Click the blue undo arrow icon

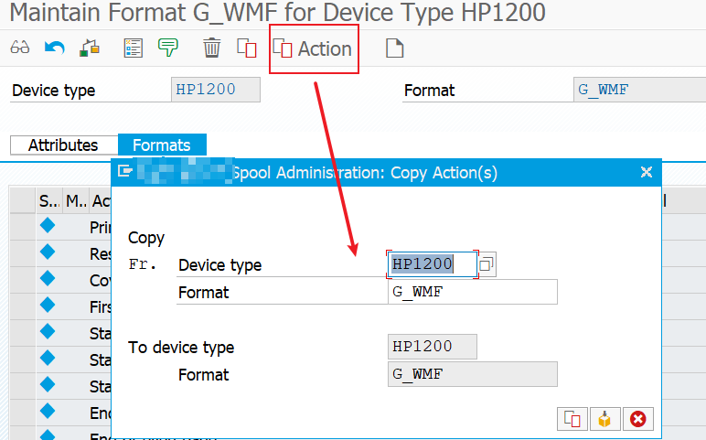click(x=55, y=48)
